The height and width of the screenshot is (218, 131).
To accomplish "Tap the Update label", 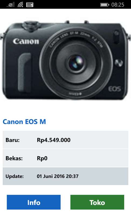I will (15, 177).
